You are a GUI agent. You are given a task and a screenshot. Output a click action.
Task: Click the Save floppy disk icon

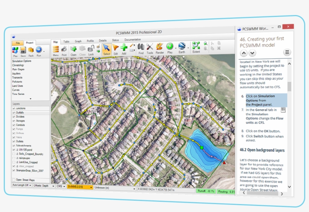tap(23, 50)
